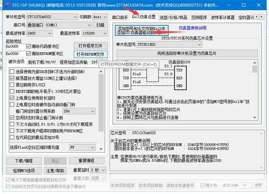Open the 单片机型号 STC12C5A60S2 dropdown
269x194 pixels.
pyautogui.click(x=52, y=17)
